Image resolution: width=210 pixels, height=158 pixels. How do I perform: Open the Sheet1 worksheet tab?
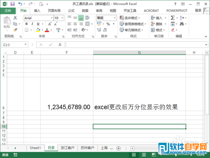(x=35, y=148)
